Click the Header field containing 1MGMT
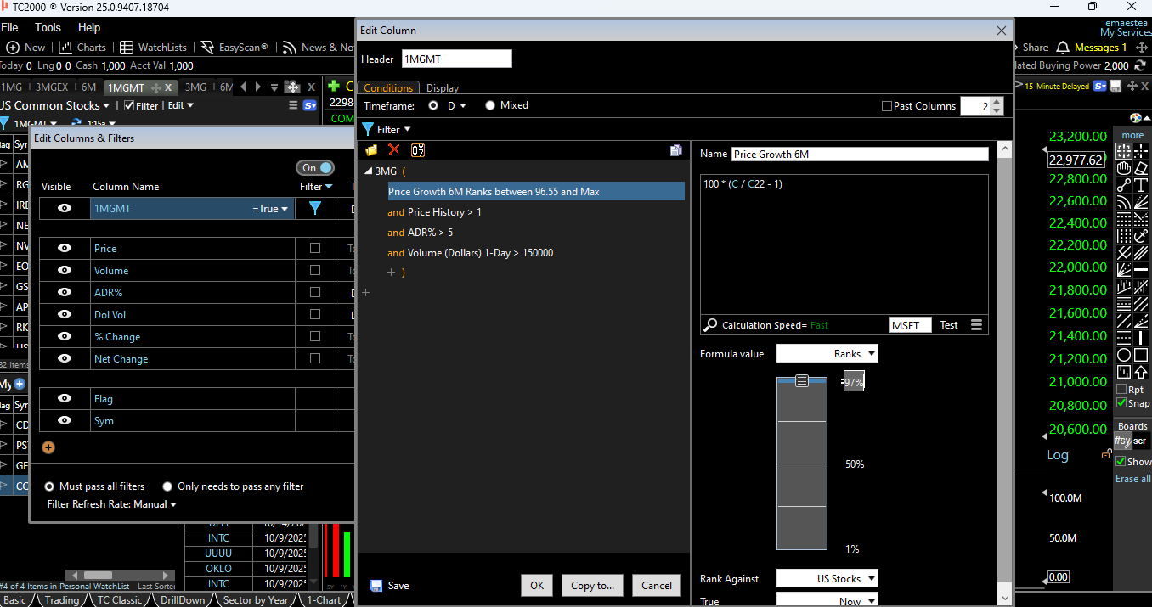The height and width of the screenshot is (607, 1152). [x=456, y=59]
